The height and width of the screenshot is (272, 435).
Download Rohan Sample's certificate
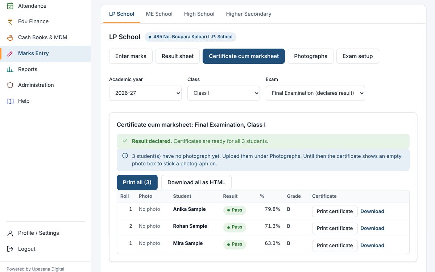(x=372, y=228)
